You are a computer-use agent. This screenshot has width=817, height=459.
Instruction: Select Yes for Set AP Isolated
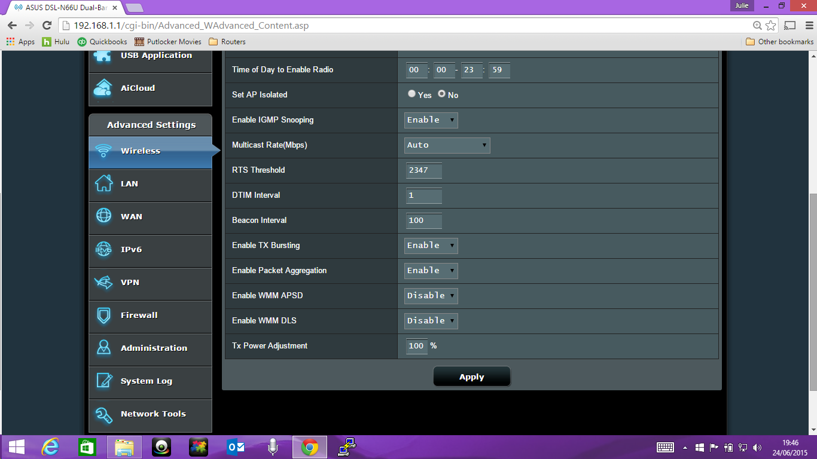pyautogui.click(x=411, y=94)
